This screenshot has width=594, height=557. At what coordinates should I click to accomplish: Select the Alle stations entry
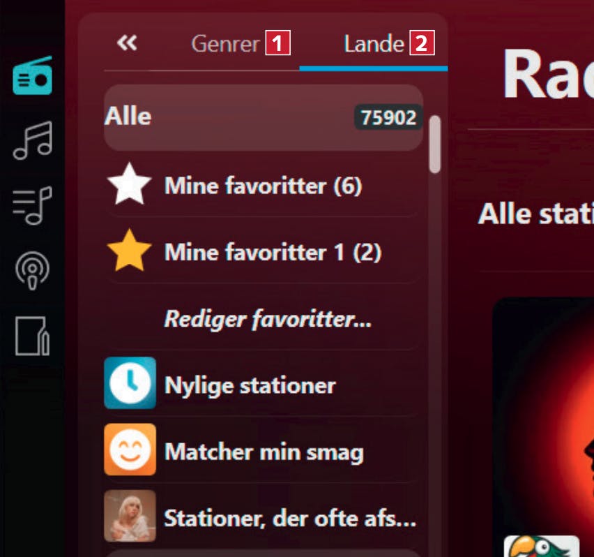tap(264, 117)
